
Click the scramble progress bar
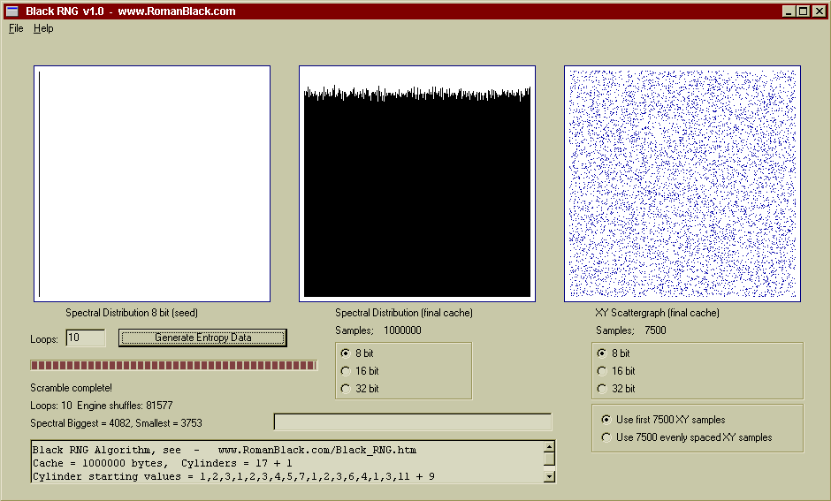[x=173, y=365]
